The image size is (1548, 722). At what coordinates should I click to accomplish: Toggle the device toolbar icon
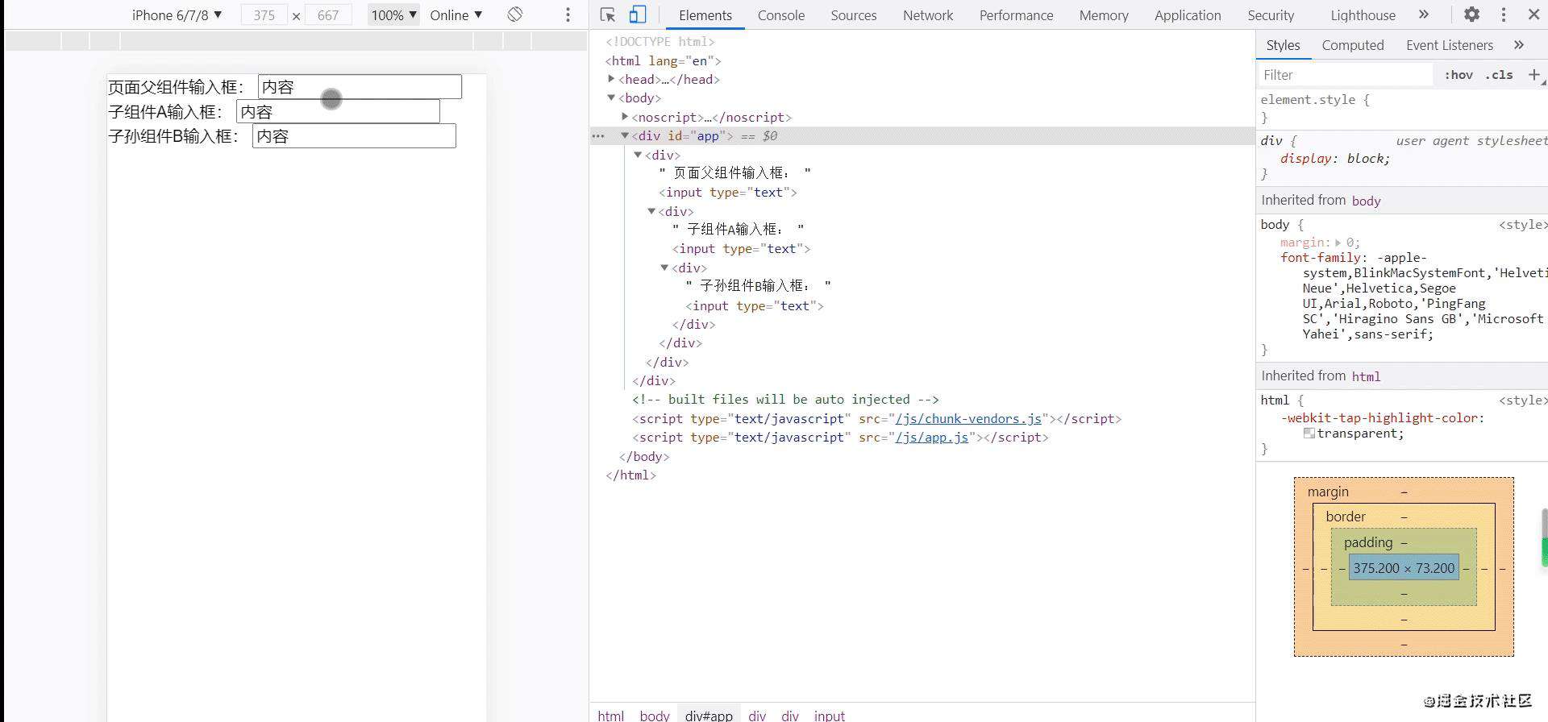pos(637,15)
